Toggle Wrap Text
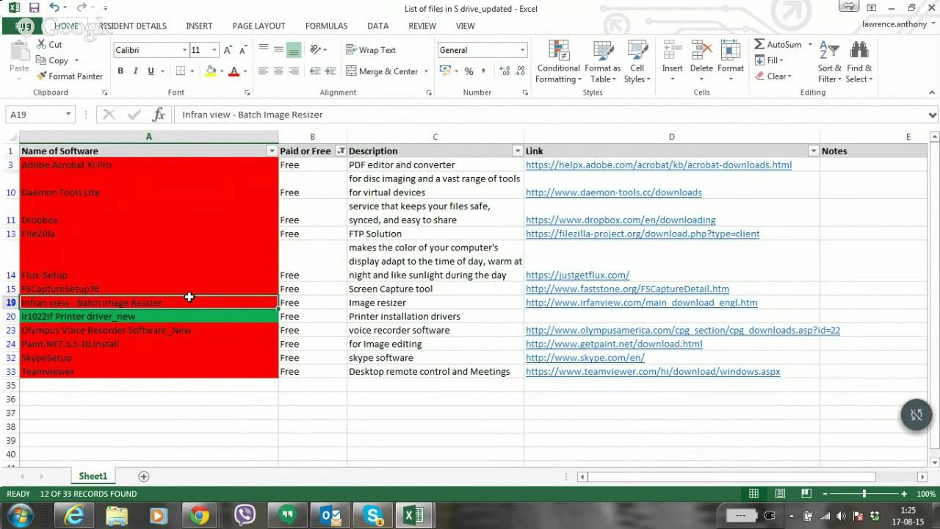Screen dimensions: 940x529 [371, 50]
